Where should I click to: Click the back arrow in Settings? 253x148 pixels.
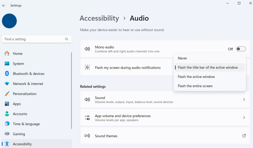click(4, 6)
